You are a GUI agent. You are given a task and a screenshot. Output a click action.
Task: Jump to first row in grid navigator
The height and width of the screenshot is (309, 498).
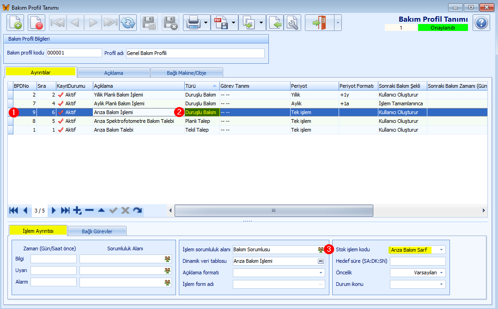(14, 210)
